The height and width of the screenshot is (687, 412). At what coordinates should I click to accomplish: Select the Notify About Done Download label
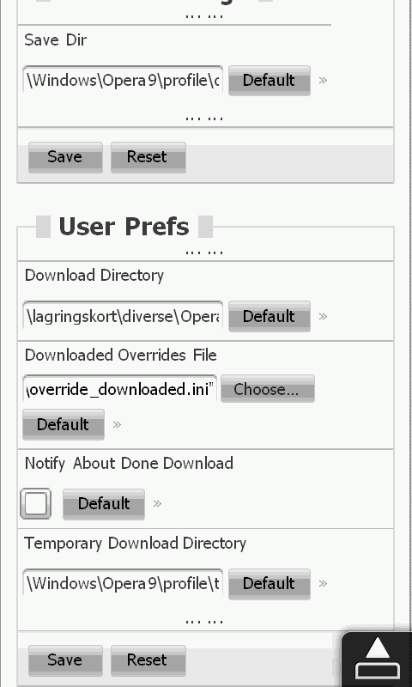tap(129, 464)
